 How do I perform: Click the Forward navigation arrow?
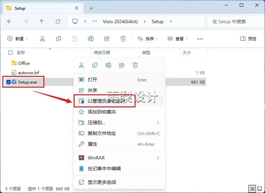pos(26,21)
